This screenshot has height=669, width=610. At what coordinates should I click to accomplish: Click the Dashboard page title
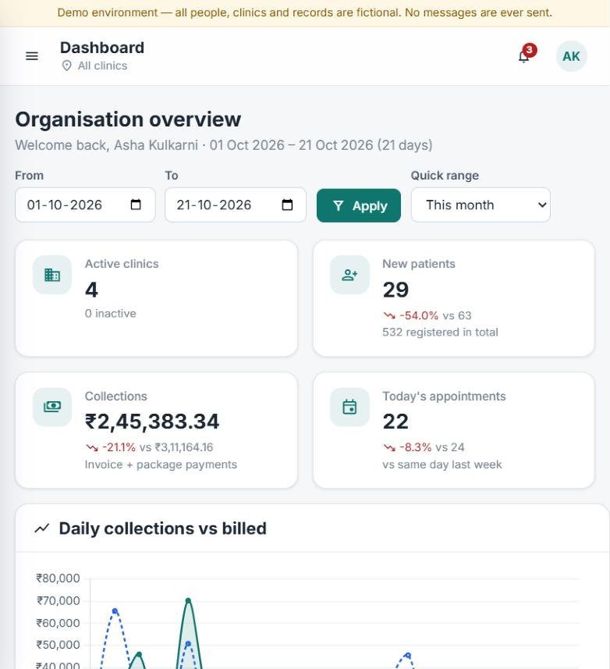point(102,48)
